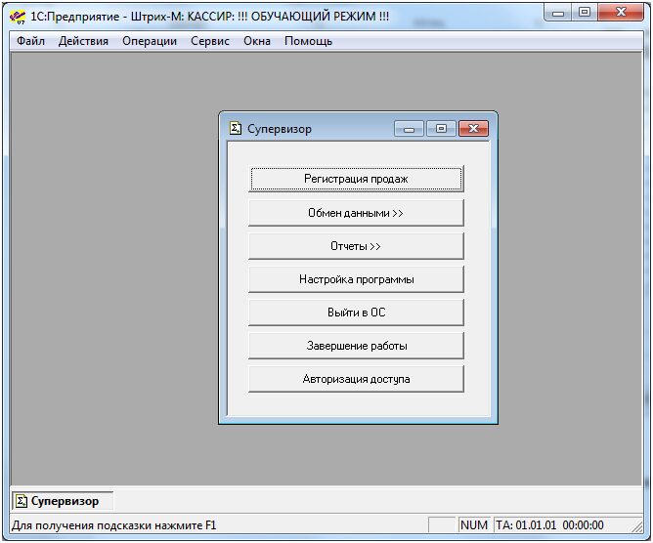653x543 pixels.
Task: Close the main 1С:Предприятие window
Action: (621, 13)
